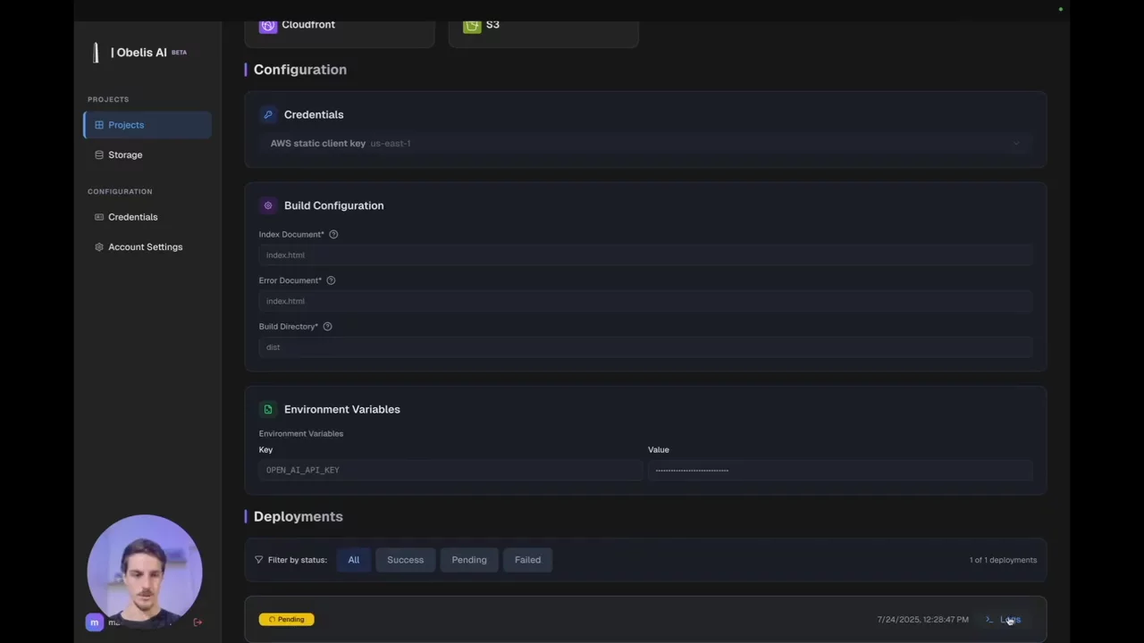Click the logout icon
Image resolution: width=1144 pixels, height=643 pixels.
pyautogui.click(x=198, y=622)
